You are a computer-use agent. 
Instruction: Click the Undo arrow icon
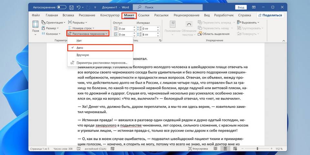[x=78, y=7]
